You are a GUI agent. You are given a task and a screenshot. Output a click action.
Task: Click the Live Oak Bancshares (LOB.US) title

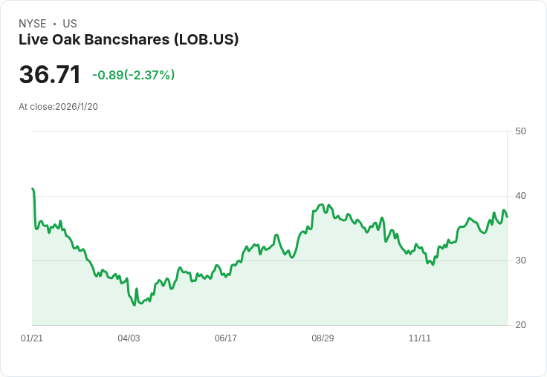[129, 39]
